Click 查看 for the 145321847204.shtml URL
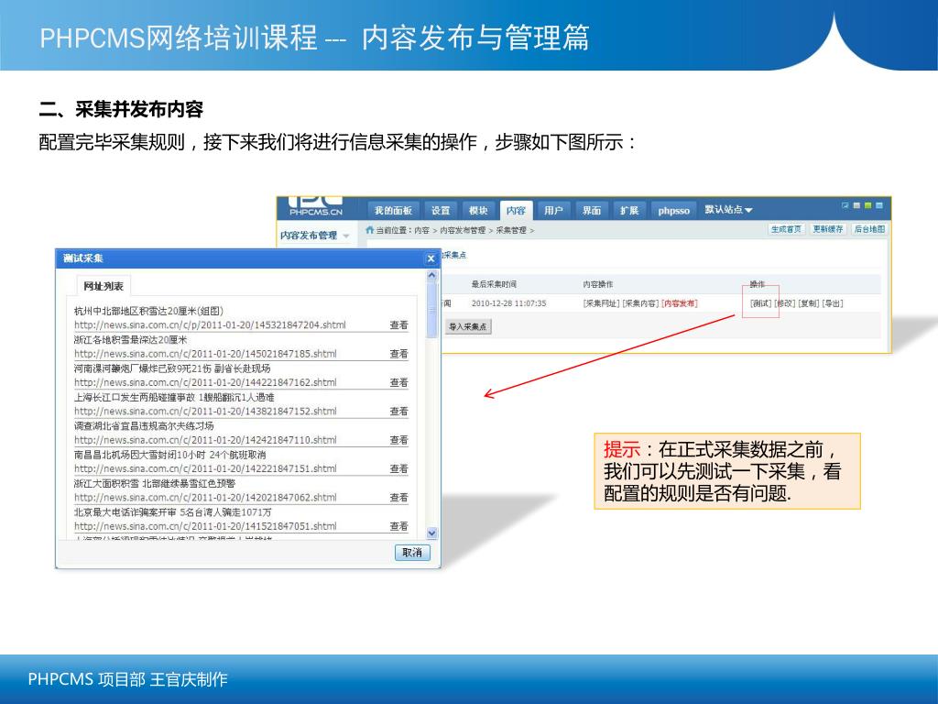 398,325
